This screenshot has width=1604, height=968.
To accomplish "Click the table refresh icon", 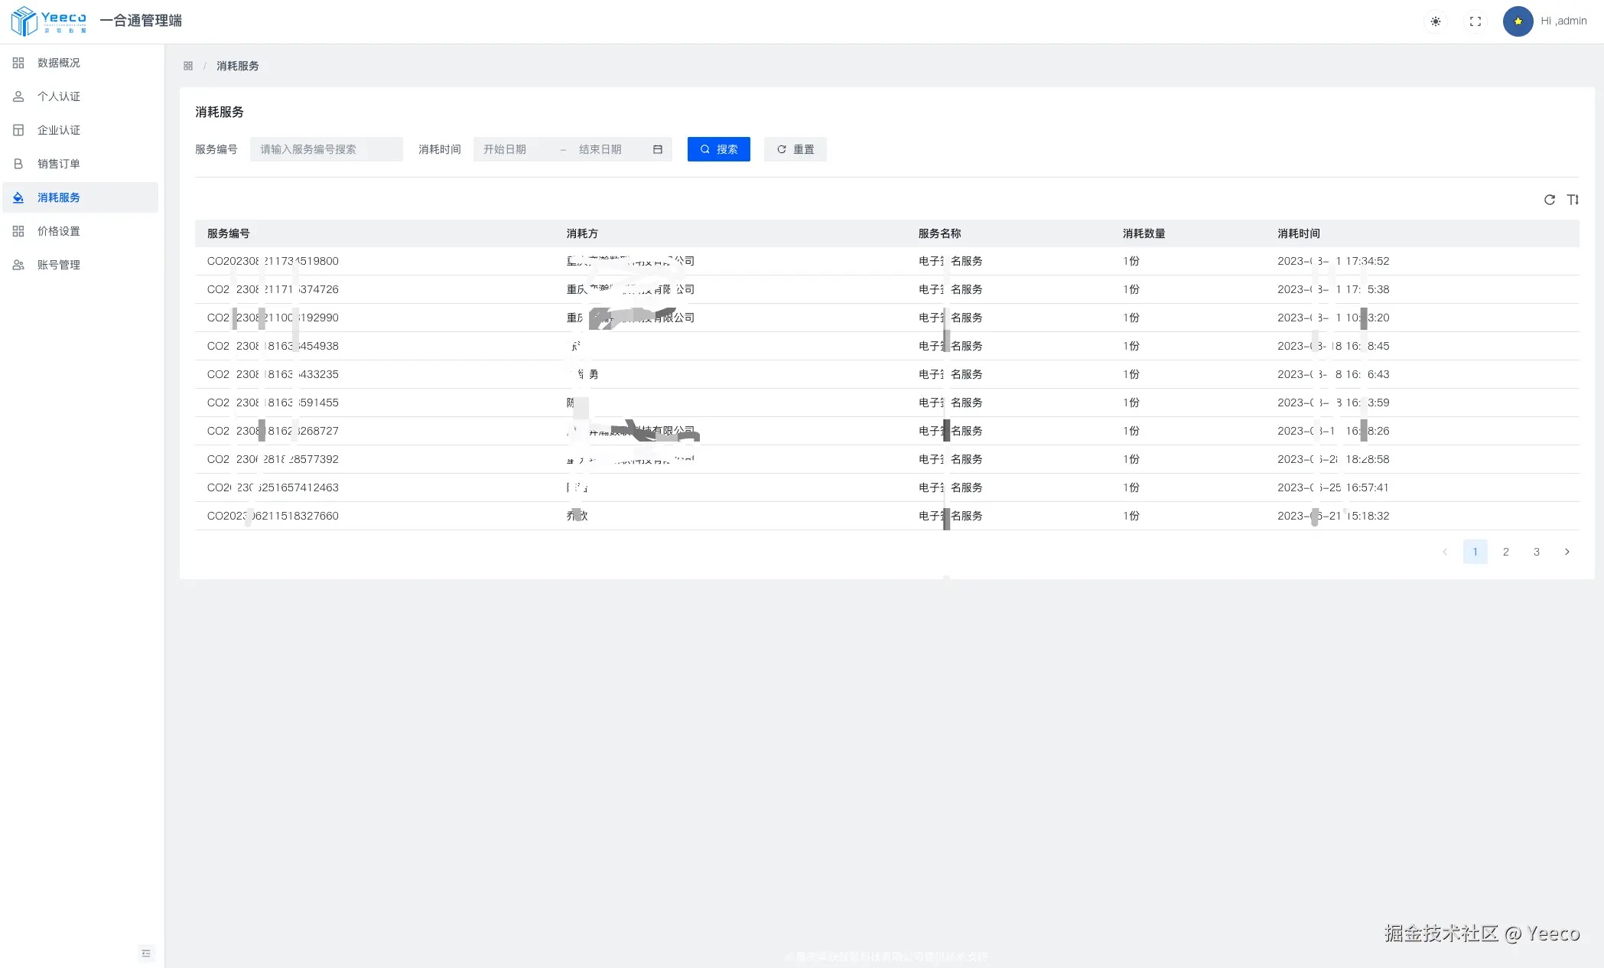I will click(1550, 200).
